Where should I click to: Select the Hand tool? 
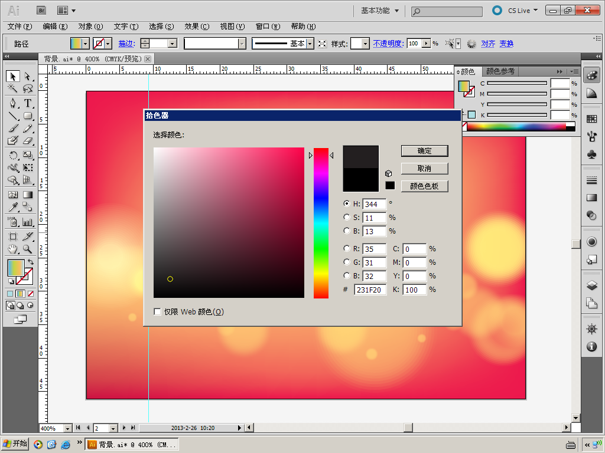tap(13, 250)
